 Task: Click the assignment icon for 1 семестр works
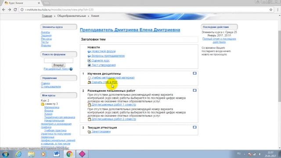(x=89, y=105)
